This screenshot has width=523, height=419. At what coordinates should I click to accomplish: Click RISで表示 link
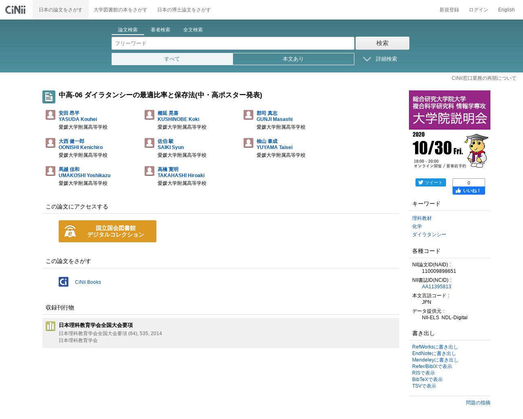pos(424,373)
